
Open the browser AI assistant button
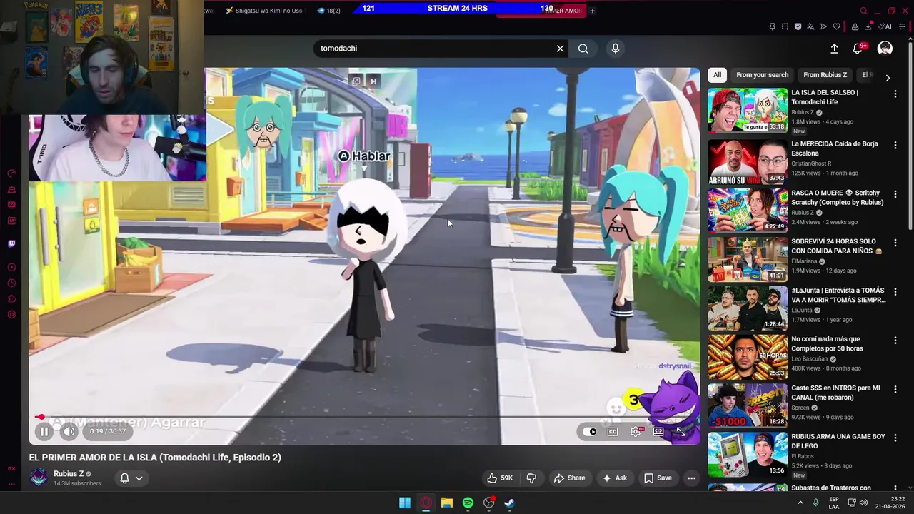885,27
